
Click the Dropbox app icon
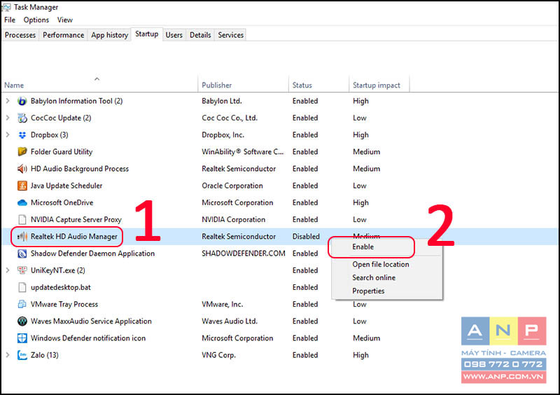22,134
